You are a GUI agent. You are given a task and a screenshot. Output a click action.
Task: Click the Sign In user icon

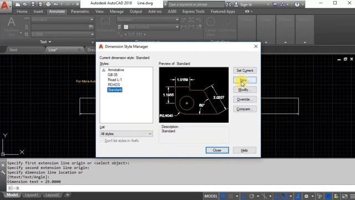click(x=236, y=4)
